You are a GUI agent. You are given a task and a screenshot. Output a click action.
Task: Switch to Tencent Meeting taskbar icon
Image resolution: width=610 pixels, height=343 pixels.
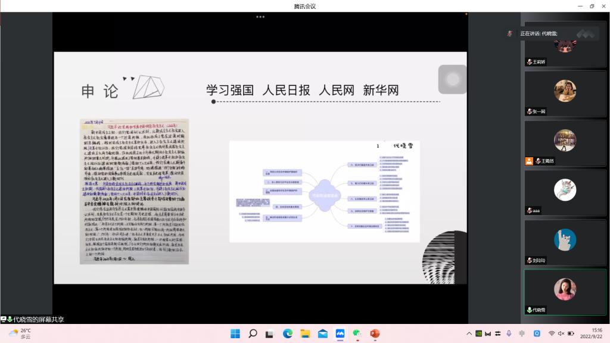(340, 333)
